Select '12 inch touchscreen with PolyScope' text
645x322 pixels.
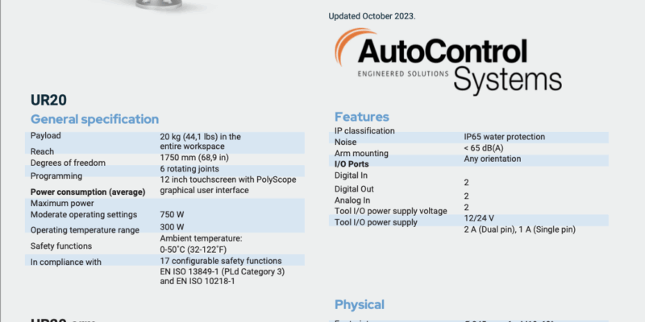[228, 180]
